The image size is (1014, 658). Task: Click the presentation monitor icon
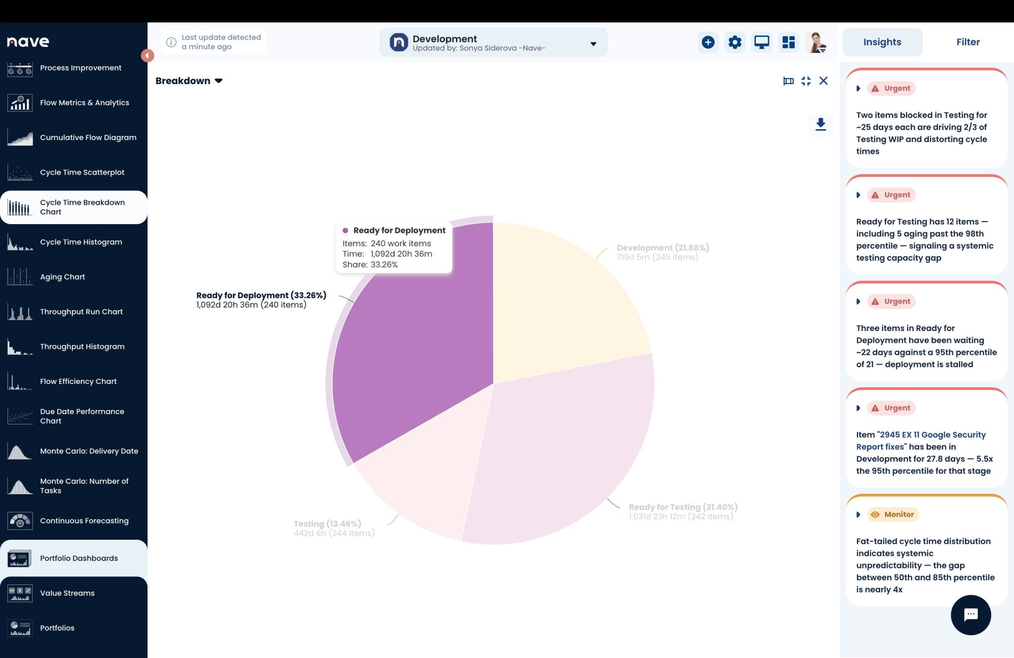761,42
